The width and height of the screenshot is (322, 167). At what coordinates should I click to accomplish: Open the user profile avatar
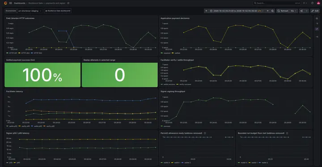click(x=318, y=3)
